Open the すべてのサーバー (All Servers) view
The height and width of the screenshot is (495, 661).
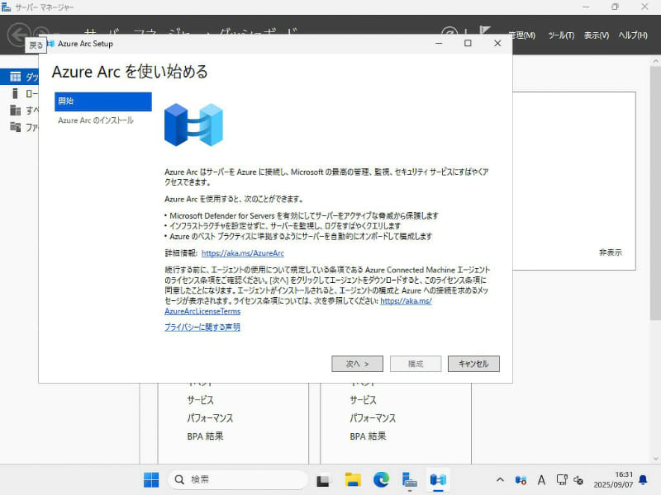(21, 111)
